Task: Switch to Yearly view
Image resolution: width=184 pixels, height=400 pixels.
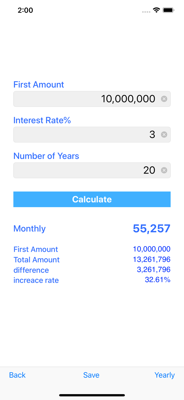Action: pyautogui.click(x=165, y=375)
